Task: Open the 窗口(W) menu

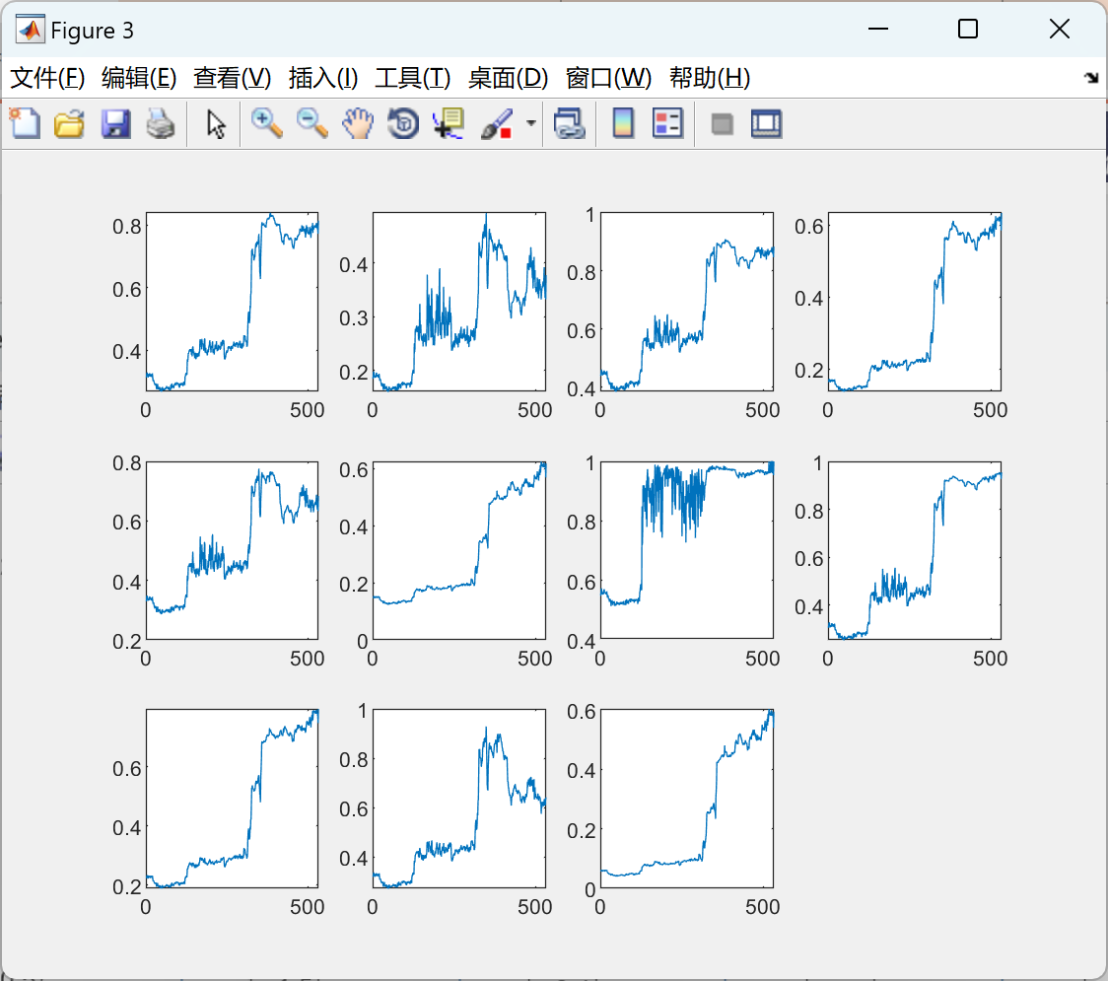Action: (608, 78)
